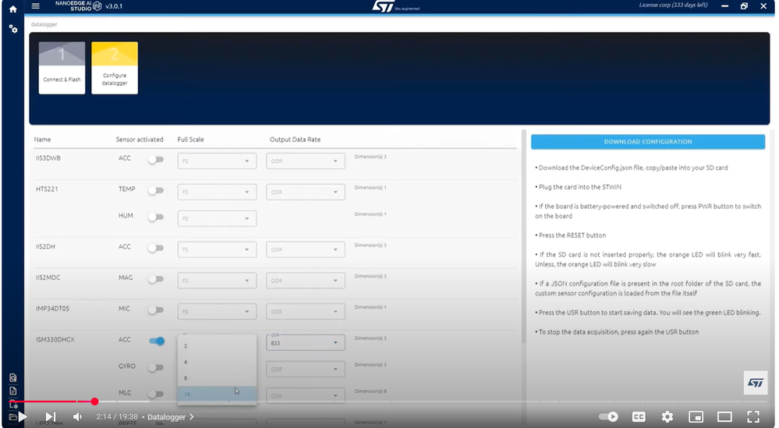Enable HTS221 HUM sensor
The height and width of the screenshot is (428, 779).
(156, 217)
